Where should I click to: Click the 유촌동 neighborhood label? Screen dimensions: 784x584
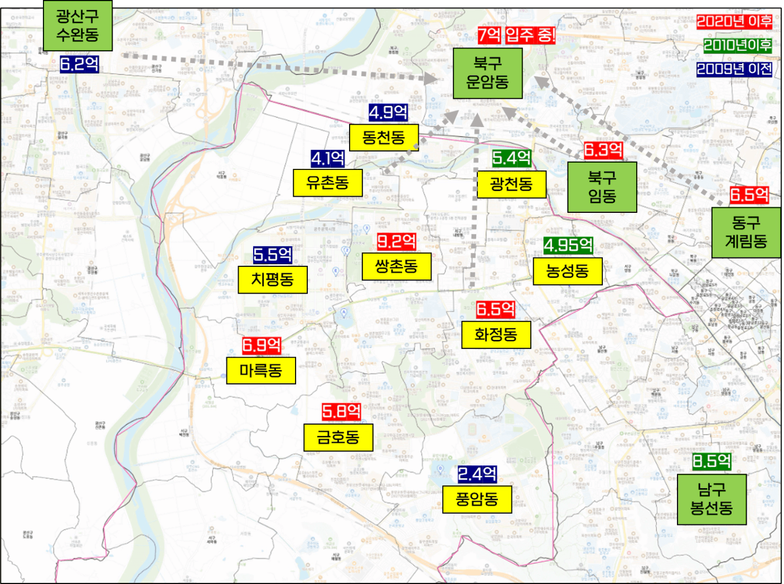pyautogui.click(x=328, y=183)
